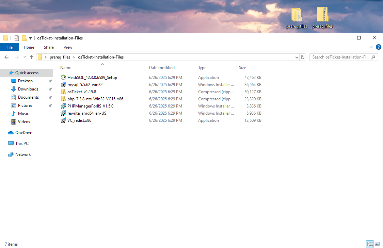The width and height of the screenshot is (383, 248).
Task: Select the zipped prereq_files archive on the desktop
Action: click(322, 18)
